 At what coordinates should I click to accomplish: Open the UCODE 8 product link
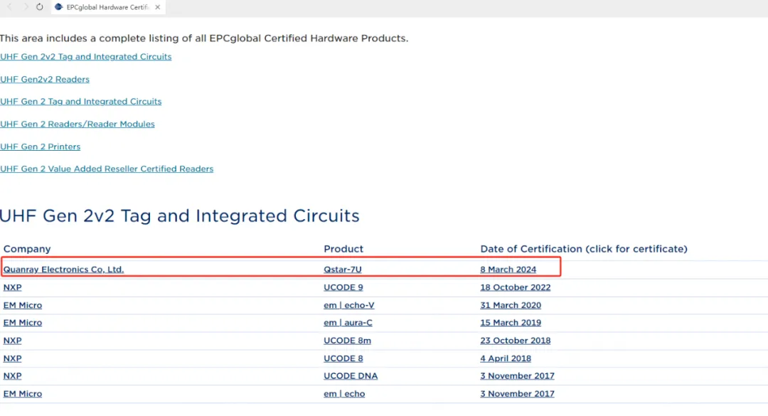(343, 358)
